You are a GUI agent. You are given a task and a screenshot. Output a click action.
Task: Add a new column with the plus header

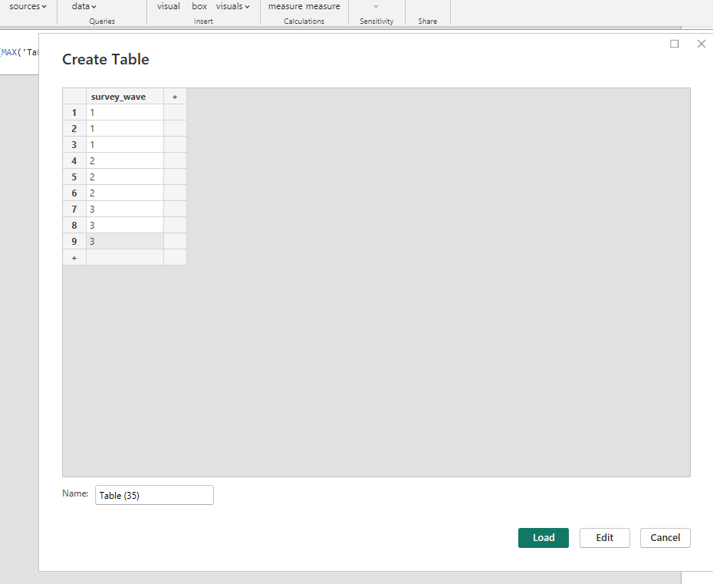(175, 97)
